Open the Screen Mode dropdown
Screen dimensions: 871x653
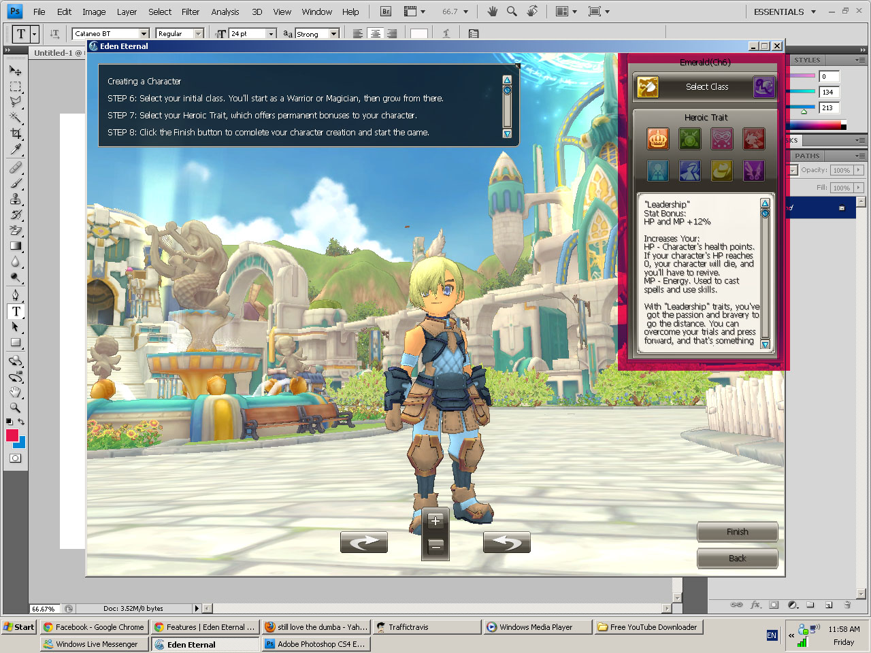click(599, 12)
